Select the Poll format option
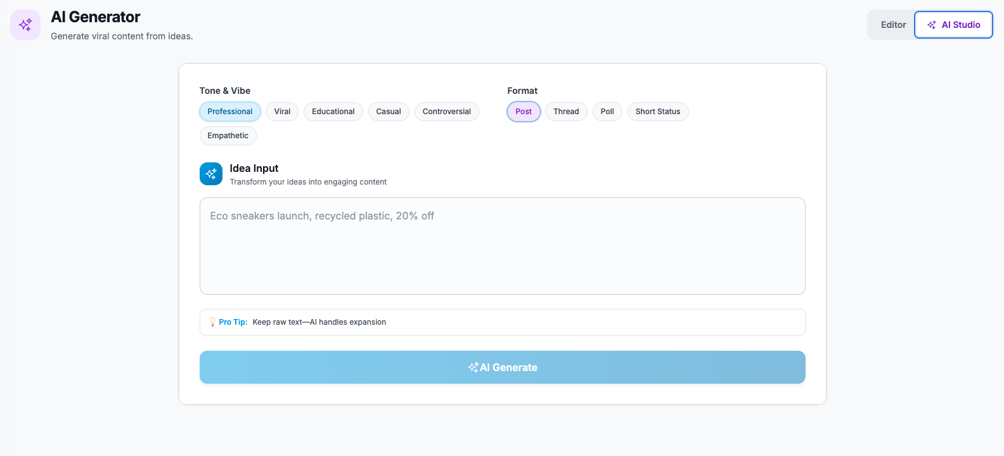The width and height of the screenshot is (1004, 456). 607,112
